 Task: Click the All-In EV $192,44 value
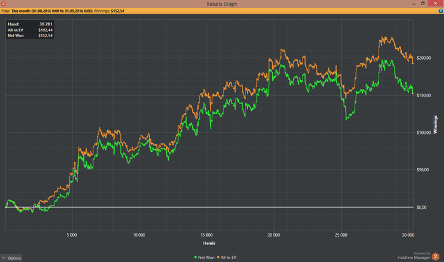pos(46,30)
